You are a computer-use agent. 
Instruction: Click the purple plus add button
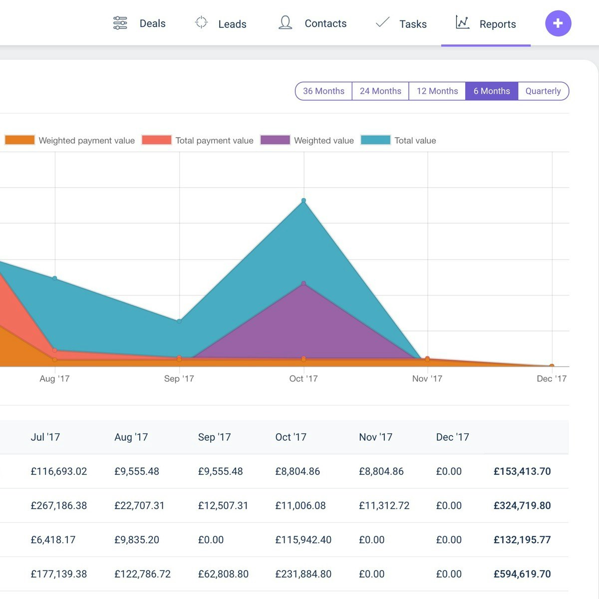558,23
